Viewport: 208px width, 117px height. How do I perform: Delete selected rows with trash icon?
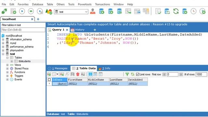coord(78,74)
